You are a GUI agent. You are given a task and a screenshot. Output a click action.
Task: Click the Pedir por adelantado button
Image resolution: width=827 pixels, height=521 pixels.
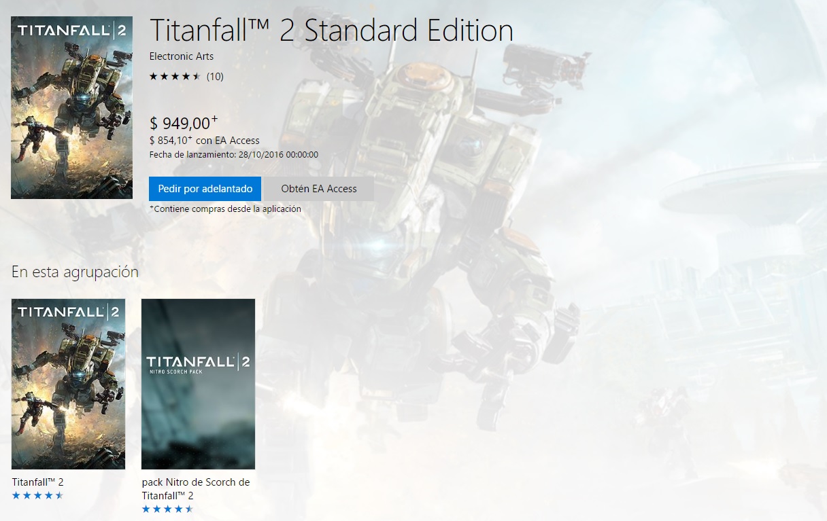(x=205, y=189)
